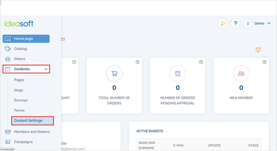Click the search magnifier button

(223, 23)
